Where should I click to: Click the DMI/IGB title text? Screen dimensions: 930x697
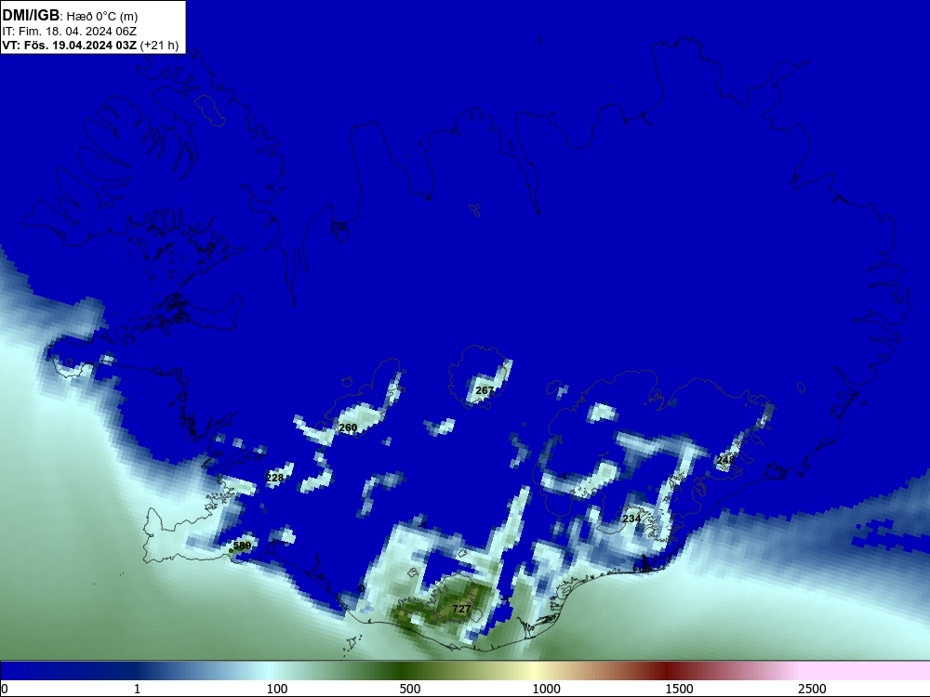click(x=31, y=16)
